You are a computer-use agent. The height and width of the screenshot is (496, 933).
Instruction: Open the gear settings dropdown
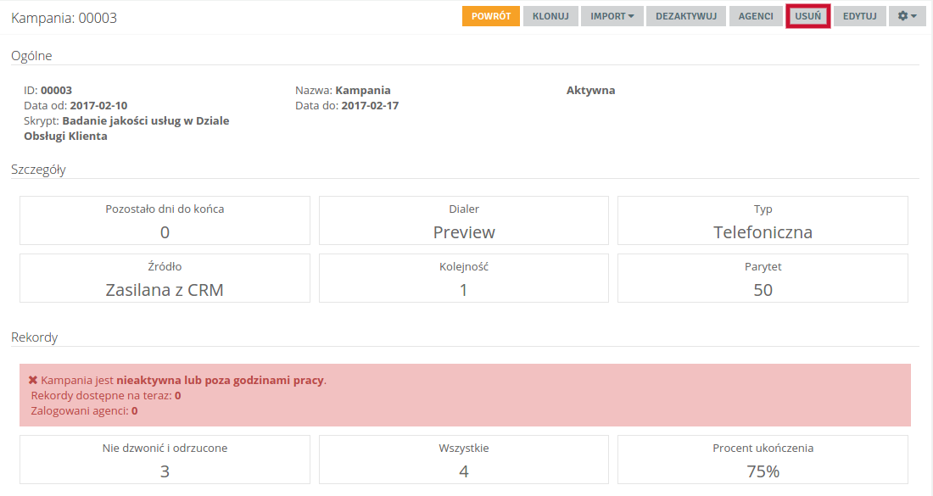908,16
